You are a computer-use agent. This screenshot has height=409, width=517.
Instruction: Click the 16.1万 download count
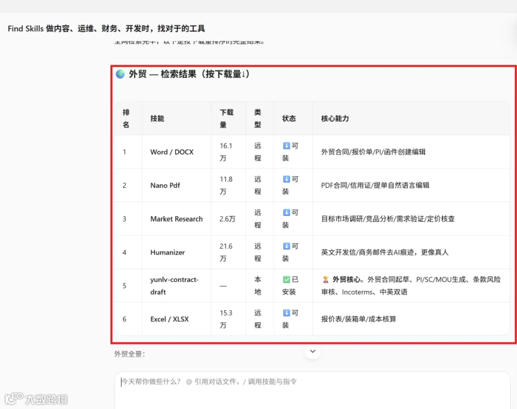(x=226, y=152)
